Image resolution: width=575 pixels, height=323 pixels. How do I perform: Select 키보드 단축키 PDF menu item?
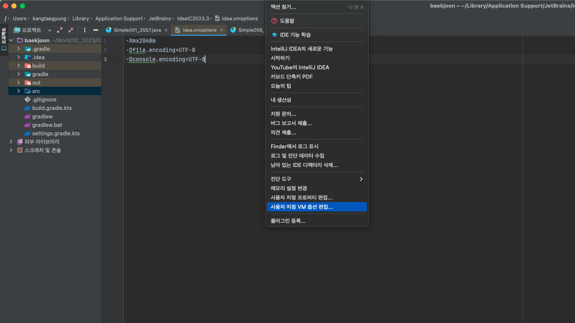point(317,77)
